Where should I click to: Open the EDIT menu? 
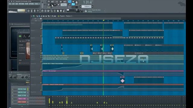[x=13, y=4]
